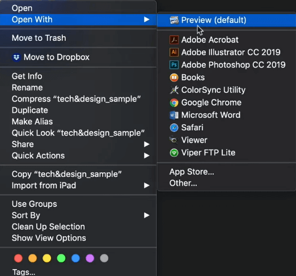Click the Safari compass icon
The image size is (296, 276).
[174, 128]
